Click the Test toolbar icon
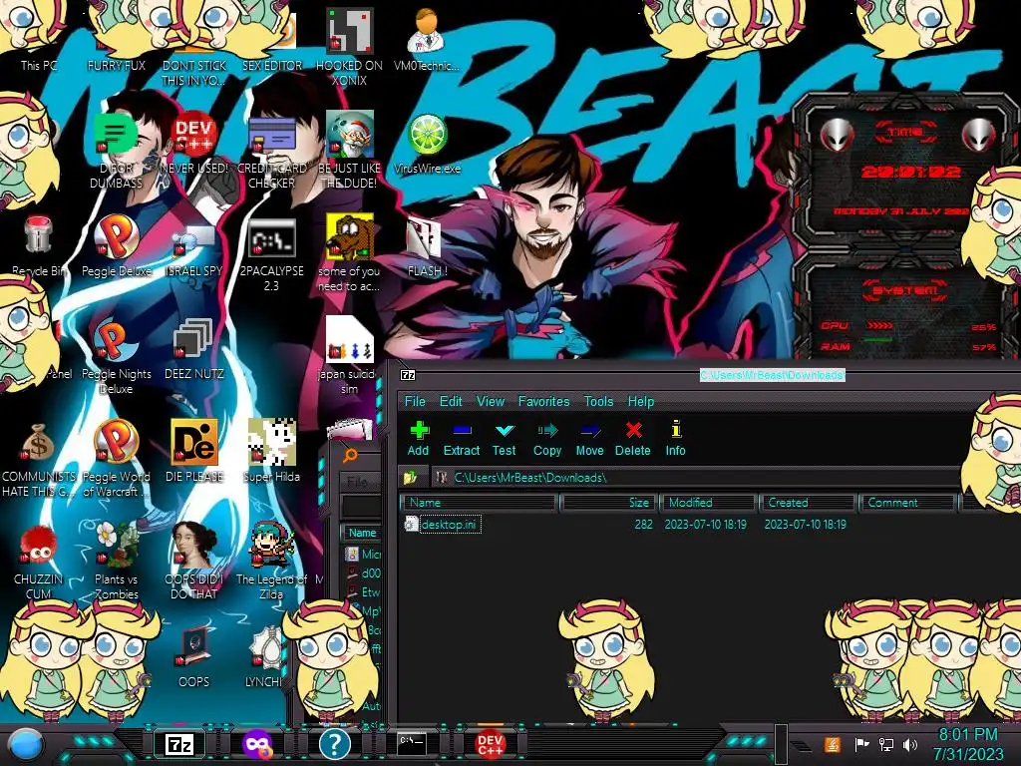Image resolution: width=1021 pixels, height=766 pixels. 504,439
